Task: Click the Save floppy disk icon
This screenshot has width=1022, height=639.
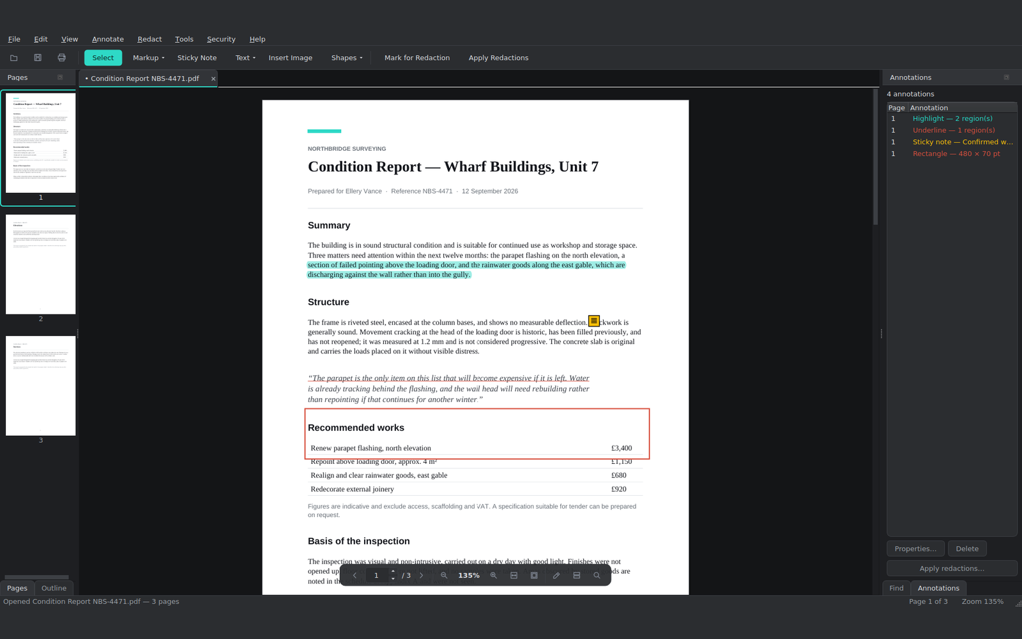Action: tap(38, 58)
